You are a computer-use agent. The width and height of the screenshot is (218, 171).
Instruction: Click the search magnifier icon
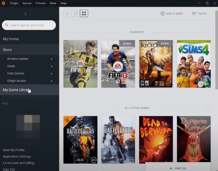coord(6,25)
